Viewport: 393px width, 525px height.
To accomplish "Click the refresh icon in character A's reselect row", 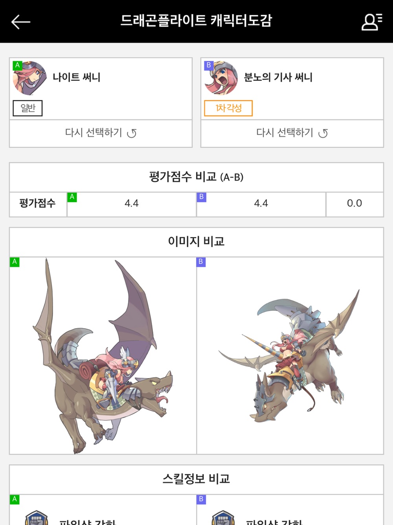I will click(x=132, y=133).
